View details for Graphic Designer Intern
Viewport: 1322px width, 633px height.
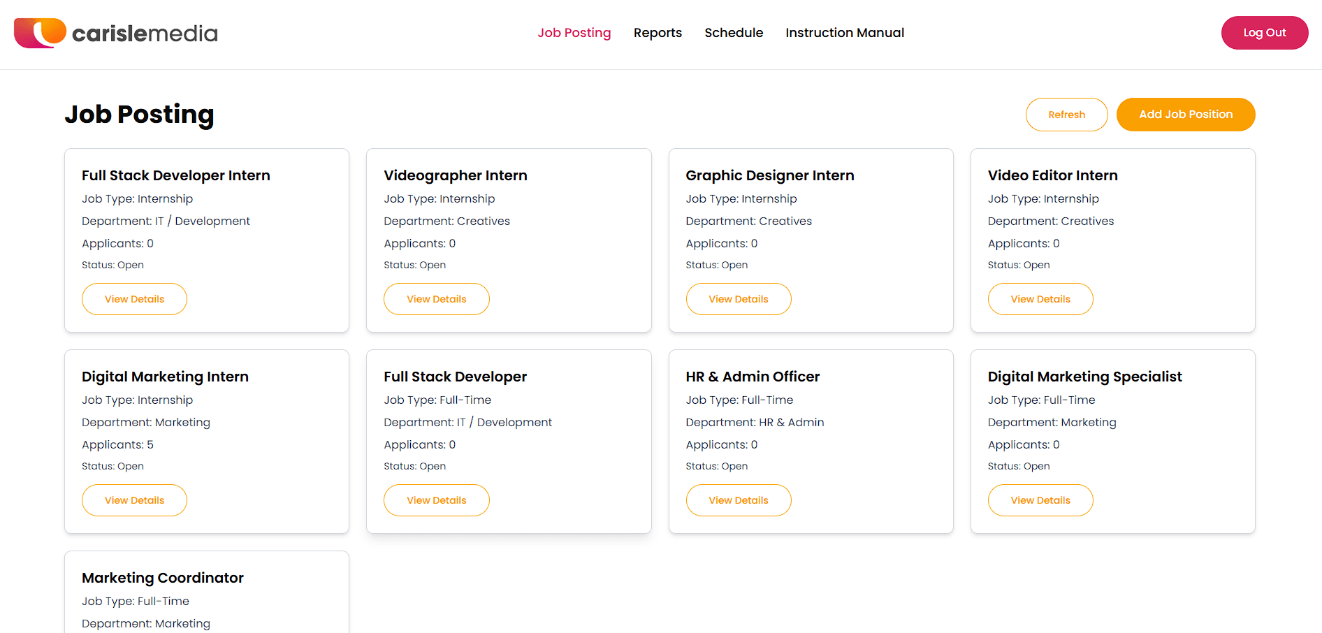click(x=739, y=299)
